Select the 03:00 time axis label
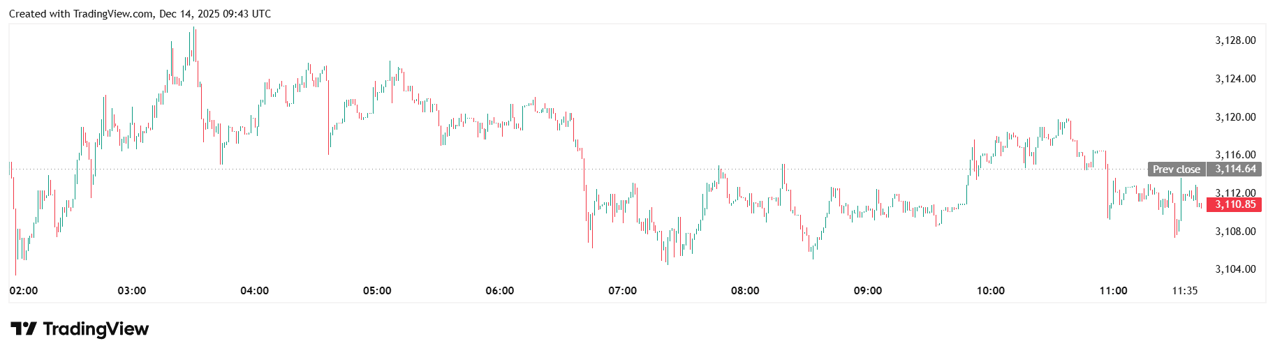 [132, 291]
